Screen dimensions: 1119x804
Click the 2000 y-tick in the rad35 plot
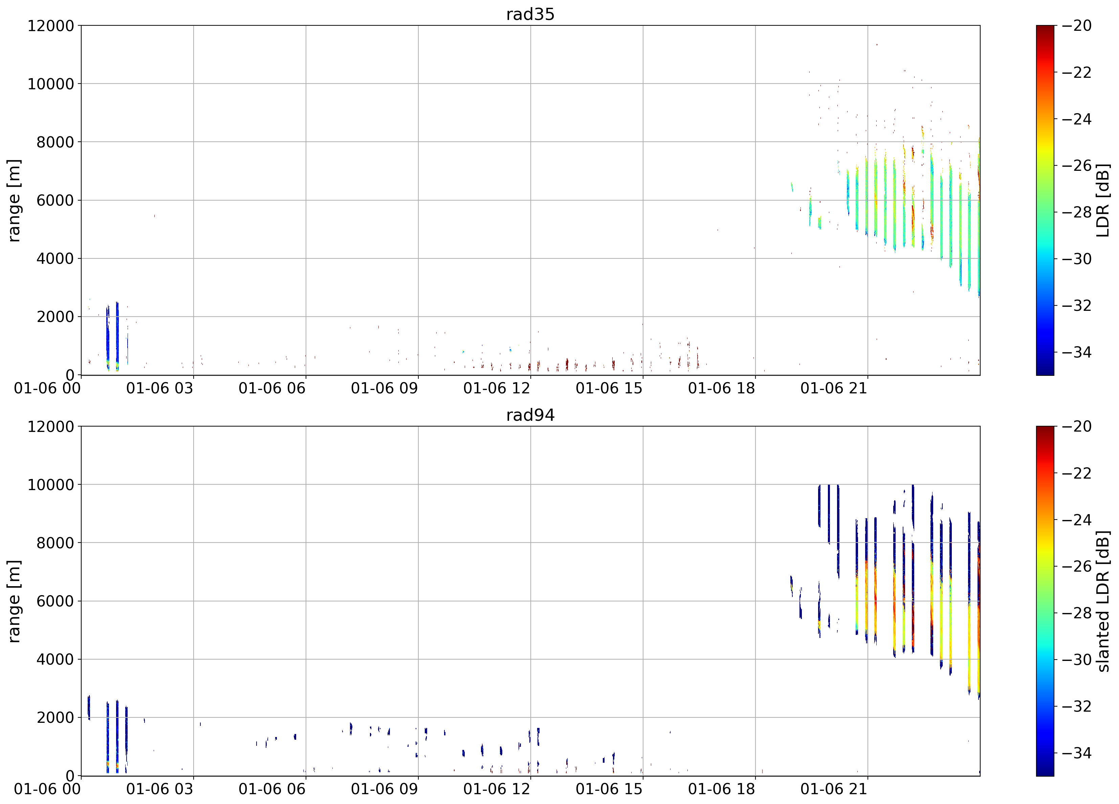(55, 317)
